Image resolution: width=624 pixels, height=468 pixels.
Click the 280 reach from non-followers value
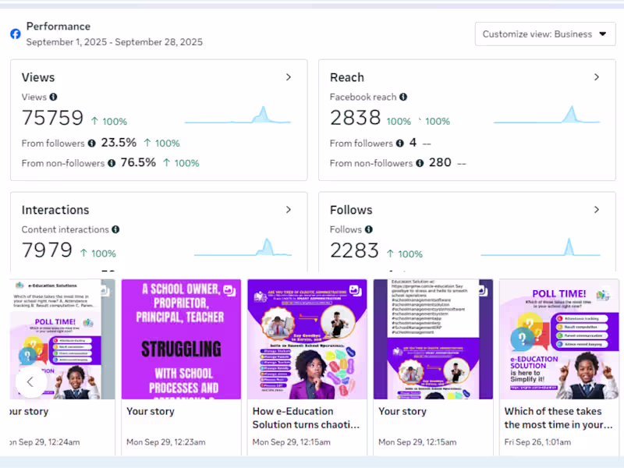click(440, 162)
